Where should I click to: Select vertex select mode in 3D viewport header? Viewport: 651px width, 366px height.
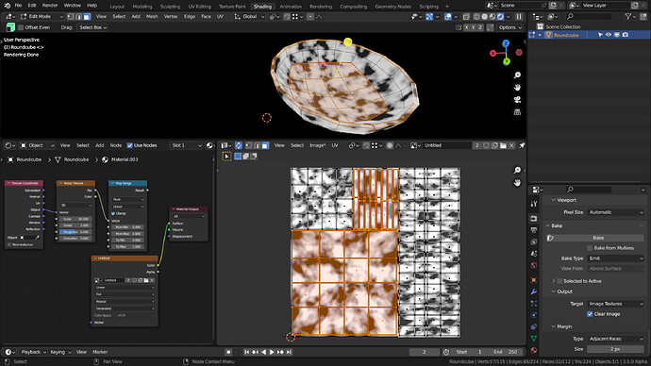[70, 17]
